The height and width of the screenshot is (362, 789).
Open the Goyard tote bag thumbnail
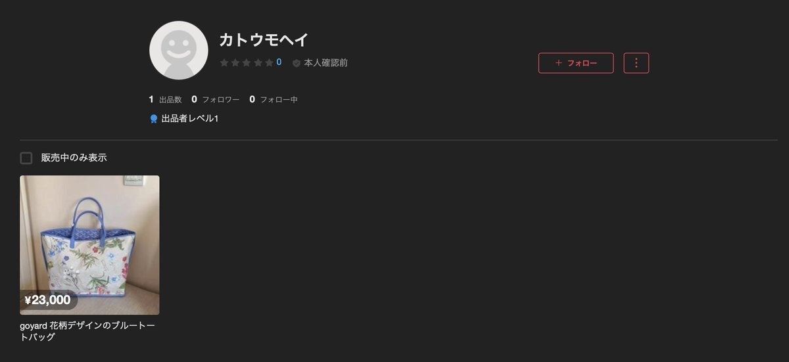coord(89,245)
